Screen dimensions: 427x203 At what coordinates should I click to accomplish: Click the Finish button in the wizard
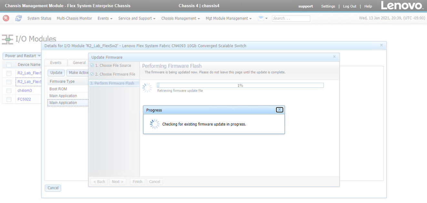(137, 182)
